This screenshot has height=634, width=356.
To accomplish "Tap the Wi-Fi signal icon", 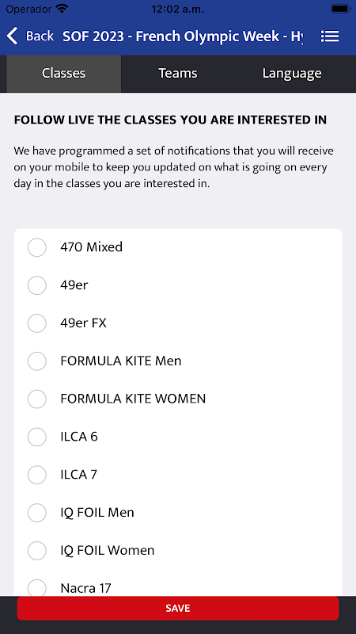I will pos(62,9).
